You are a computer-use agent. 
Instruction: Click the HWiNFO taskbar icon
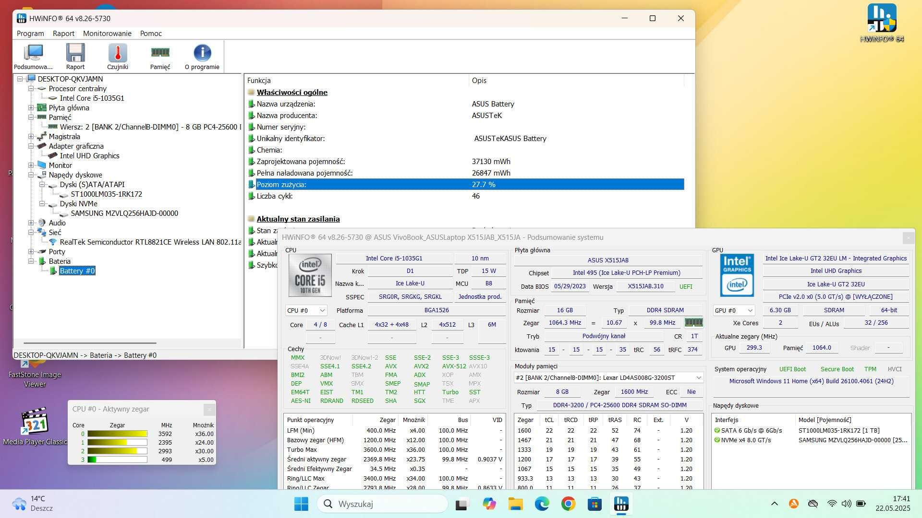tap(621, 504)
